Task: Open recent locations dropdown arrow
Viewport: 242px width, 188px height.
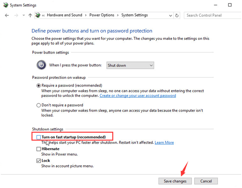Action: coord(24,15)
